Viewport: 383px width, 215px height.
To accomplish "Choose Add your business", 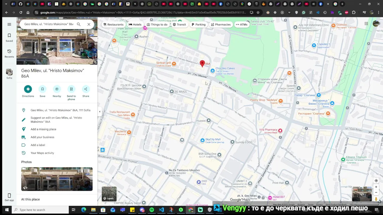I will 57,137.
